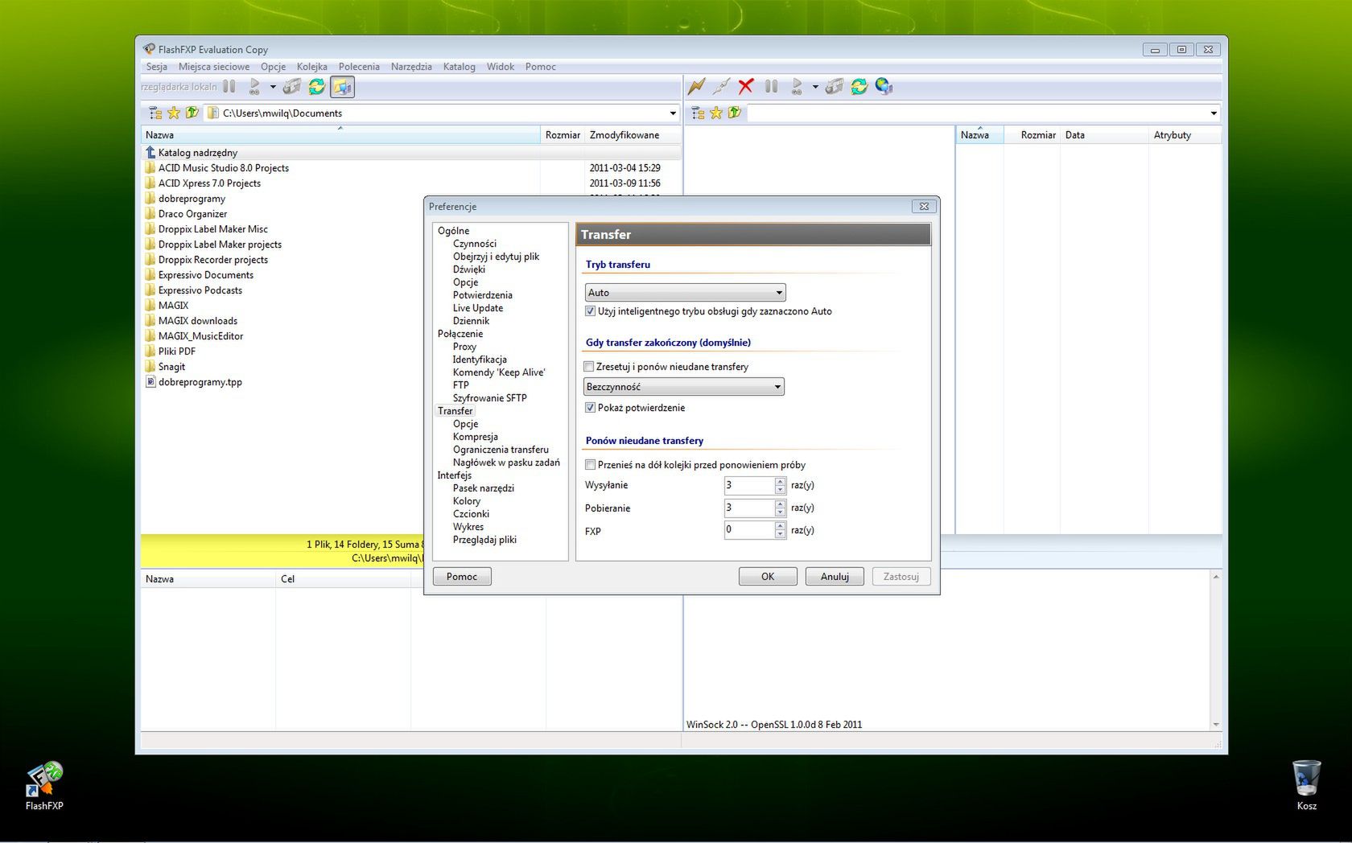Image resolution: width=1352 pixels, height=843 pixels.
Task: Select Ograniczenia transferu tree item
Action: pos(501,450)
